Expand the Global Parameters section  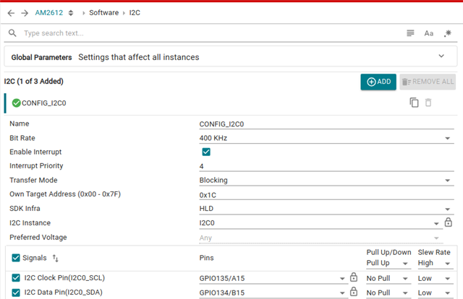pos(441,56)
